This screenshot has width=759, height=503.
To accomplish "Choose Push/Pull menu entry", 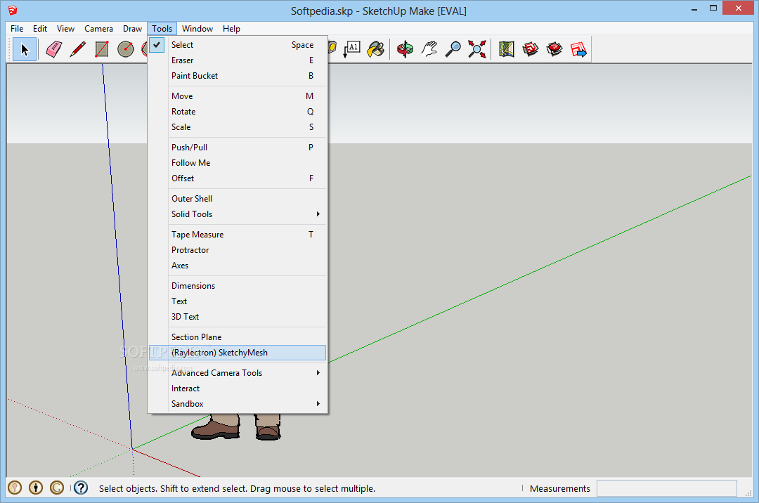I will pos(238,147).
